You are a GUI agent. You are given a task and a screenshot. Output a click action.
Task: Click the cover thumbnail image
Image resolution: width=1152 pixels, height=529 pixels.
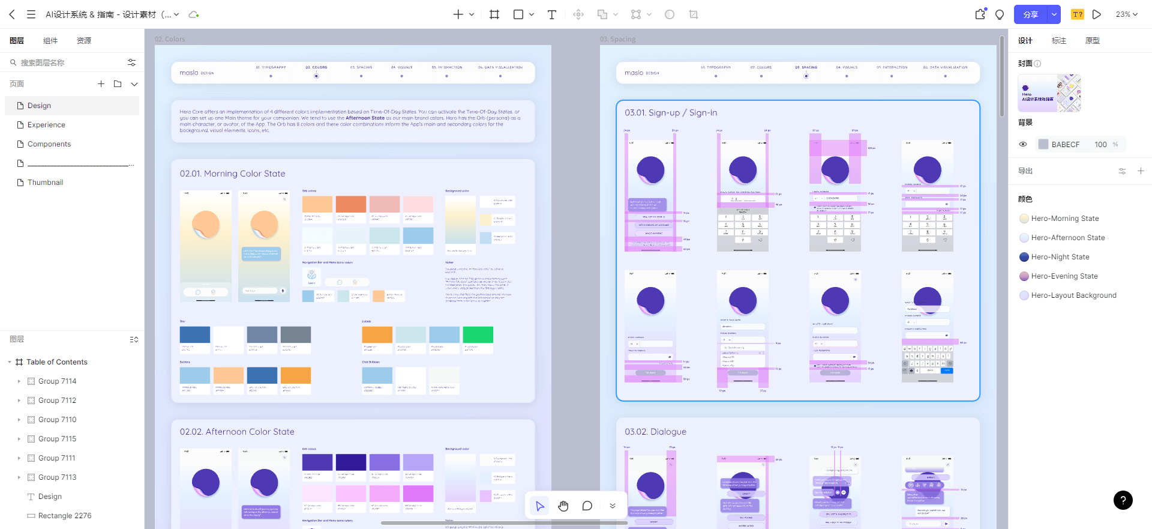tap(1049, 93)
